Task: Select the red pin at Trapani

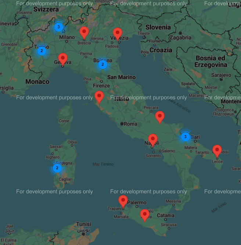Action: coord(123,202)
